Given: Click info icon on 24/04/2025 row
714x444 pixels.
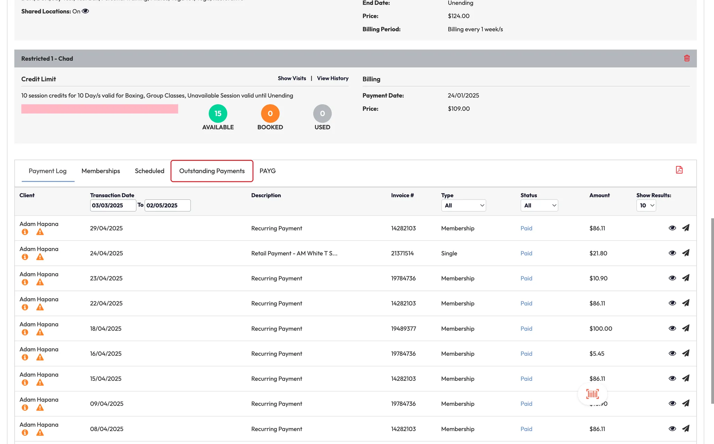Looking at the screenshot, I should pyautogui.click(x=25, y=257).
